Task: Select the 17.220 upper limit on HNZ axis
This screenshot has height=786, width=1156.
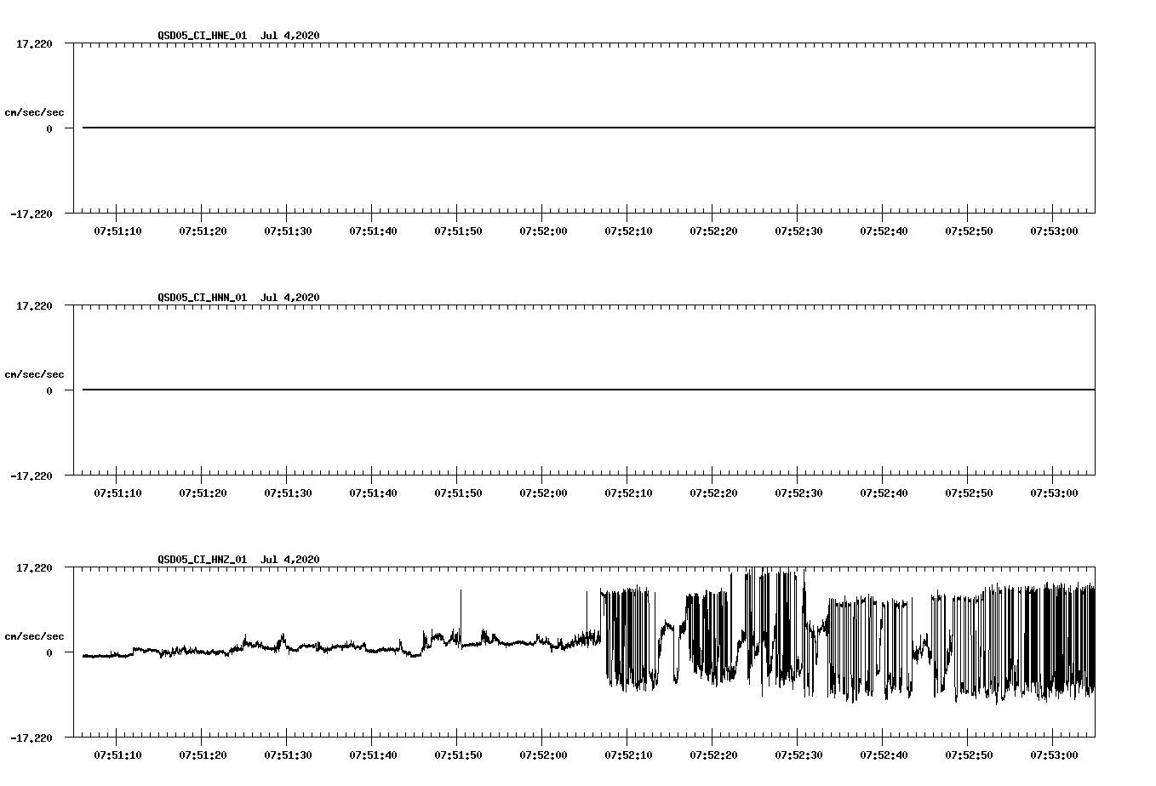Action: [35, 567]
